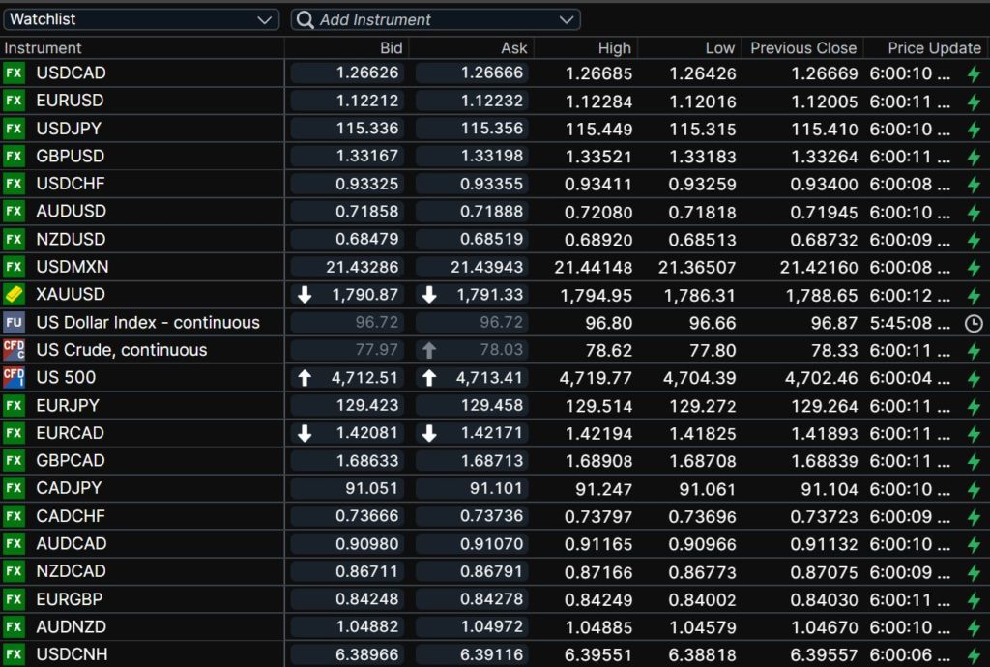Screen dimensions: 990x667
Task: Sort by the Instrument column header
Action: (x=44, y=48)
